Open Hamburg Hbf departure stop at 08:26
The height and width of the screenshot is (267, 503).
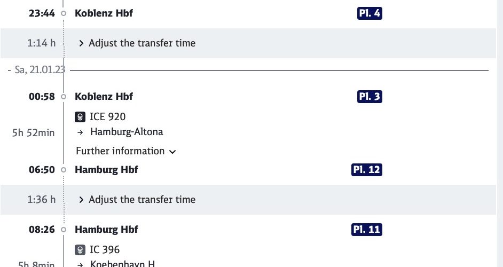[106, 230]
